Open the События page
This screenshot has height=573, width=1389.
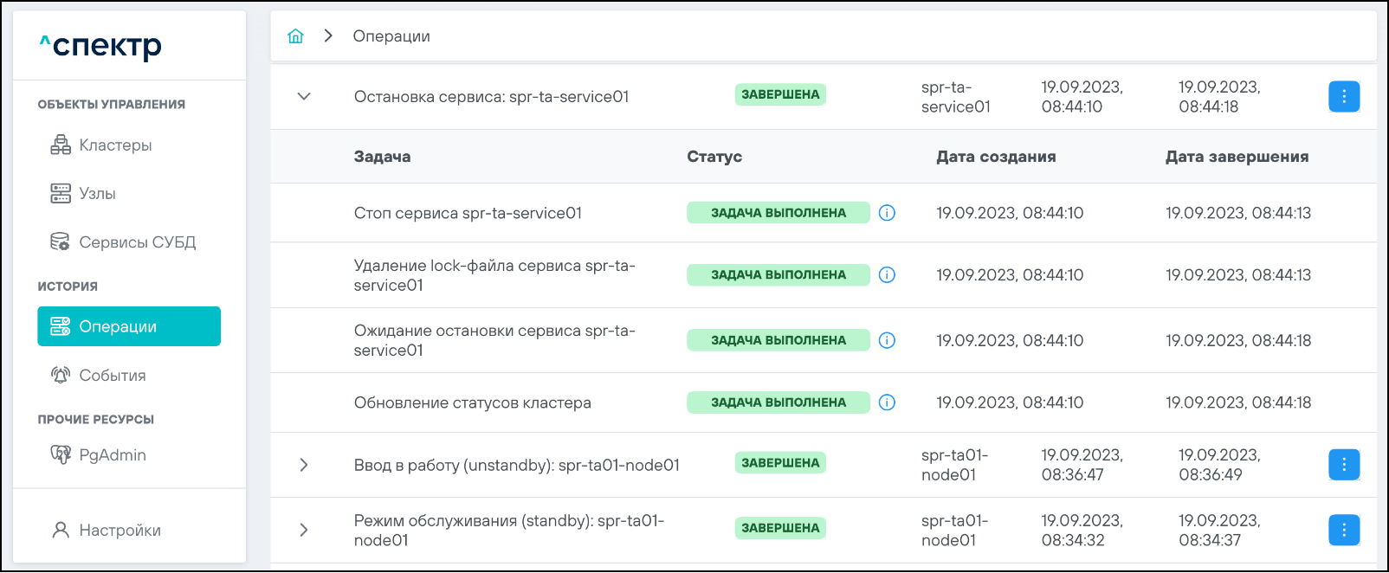tap(112, 376)
